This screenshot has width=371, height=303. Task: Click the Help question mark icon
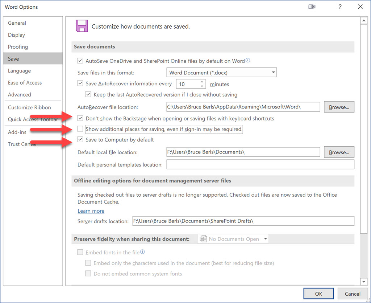pyautogui.click(x=340, y=7)
